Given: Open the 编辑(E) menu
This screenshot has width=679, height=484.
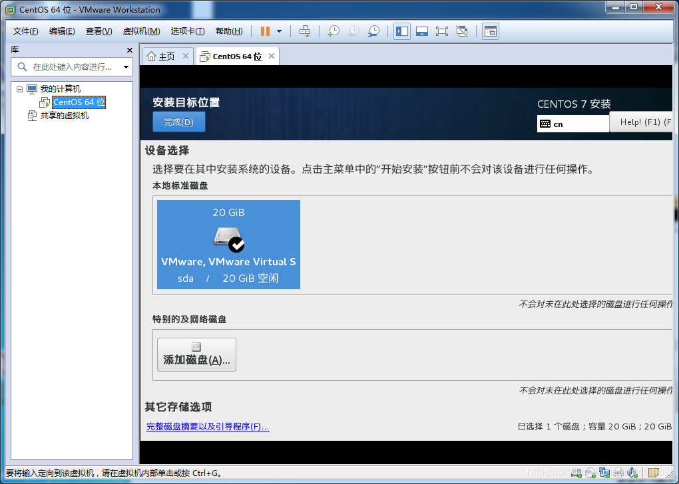Looking at the screenshot, I should tap(62, 31).
